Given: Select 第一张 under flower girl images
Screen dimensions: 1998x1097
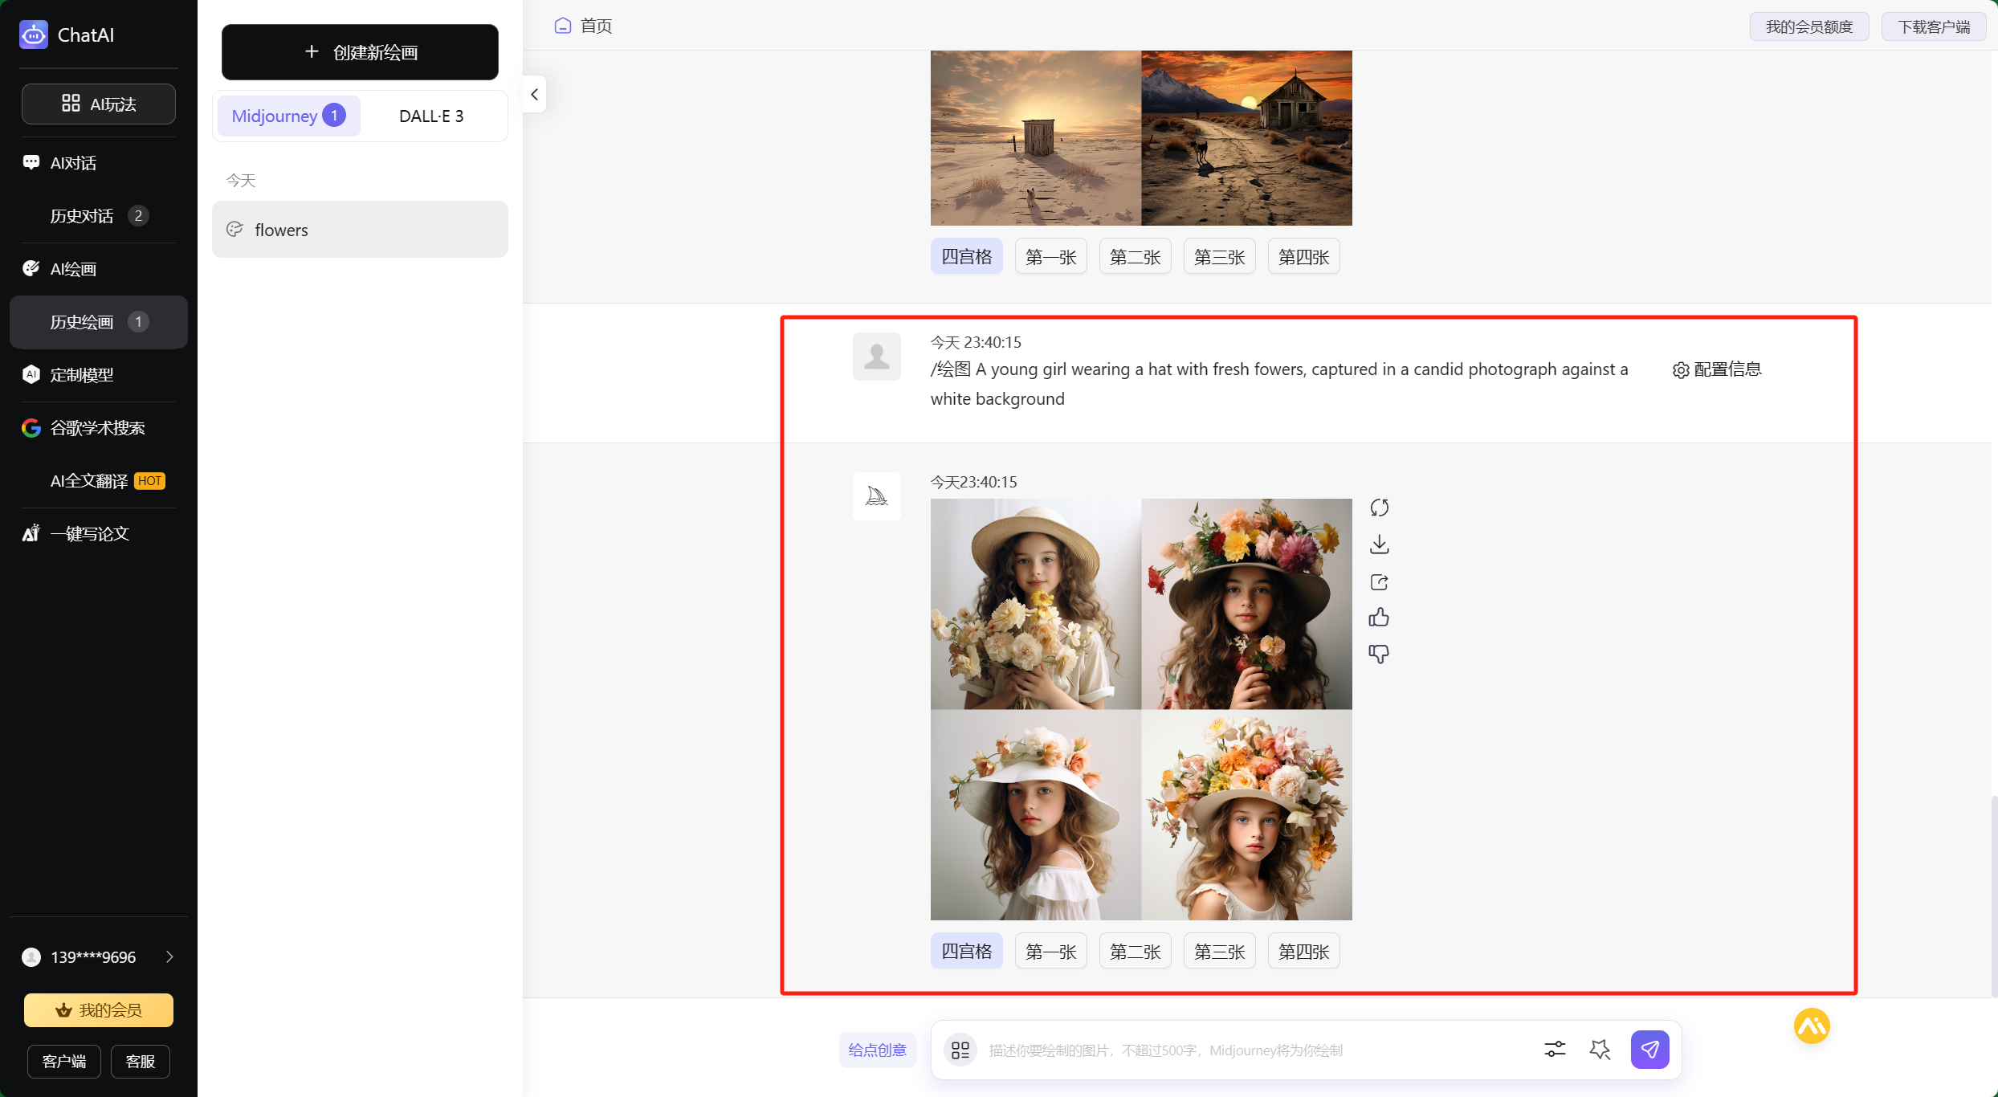Looking at the screenshot, I should point(1050,952).
